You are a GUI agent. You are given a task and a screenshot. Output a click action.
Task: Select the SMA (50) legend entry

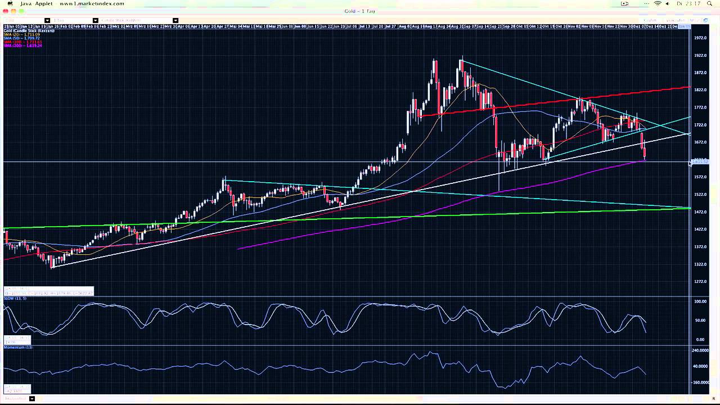(x=21, y=38)
